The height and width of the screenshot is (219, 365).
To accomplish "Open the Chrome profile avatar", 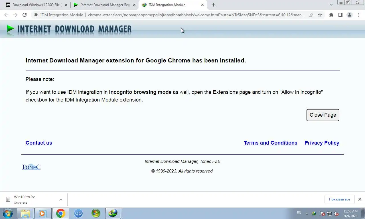I will pyautogui.click(x=349, y=15).
